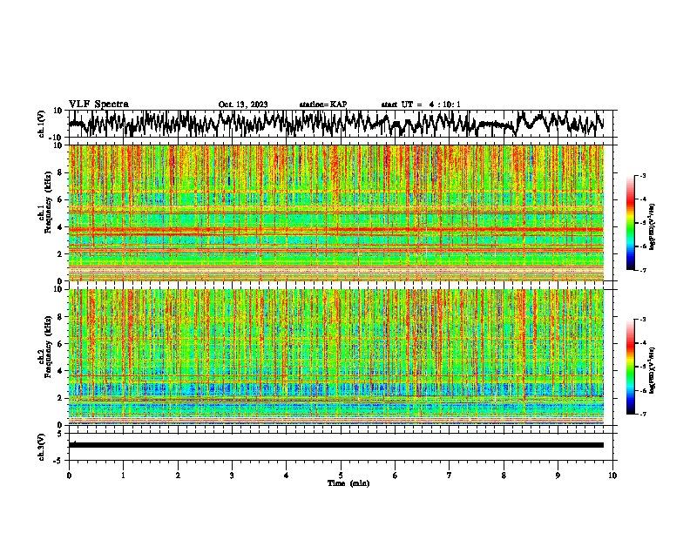Click the "-3" label atop ch.2 colorbar
The height and width of the screenshot is (533, 690).
[x=642, y=320]
